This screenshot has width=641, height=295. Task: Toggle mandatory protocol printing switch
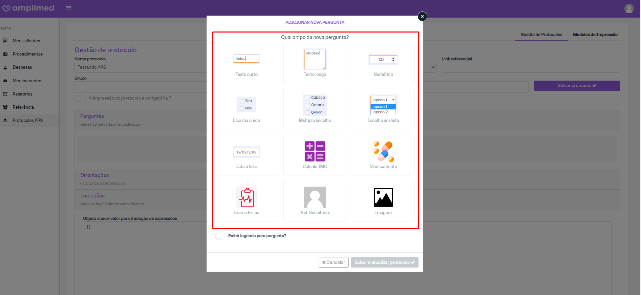tap(80, 99)
